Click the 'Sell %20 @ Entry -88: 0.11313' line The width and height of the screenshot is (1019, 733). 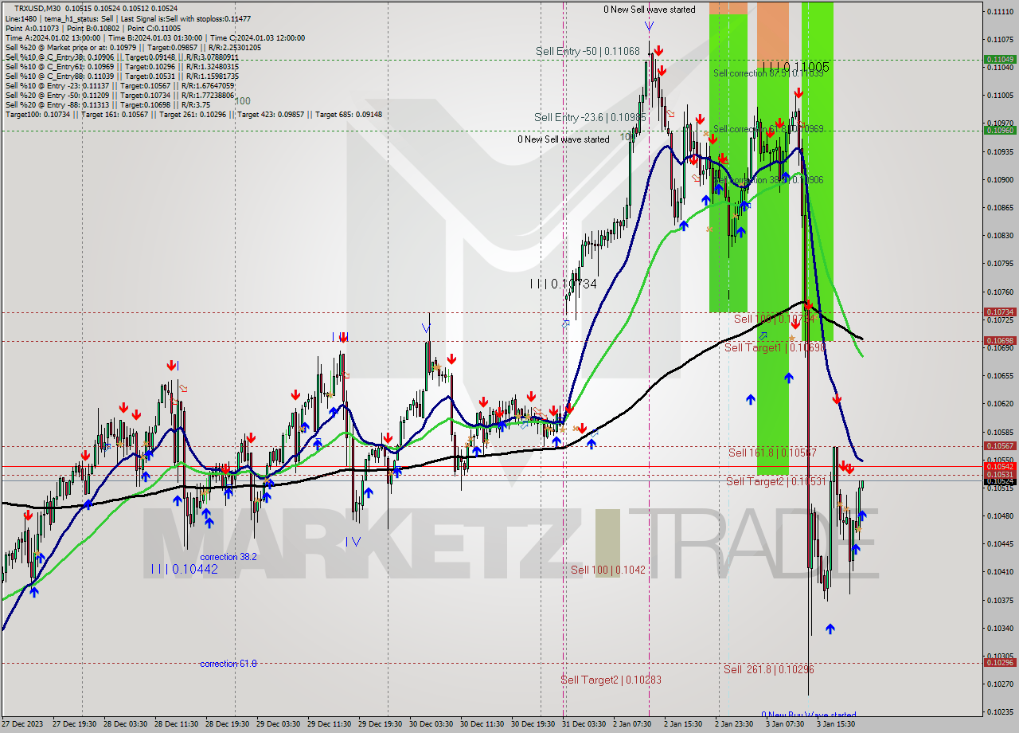point(107,105)
